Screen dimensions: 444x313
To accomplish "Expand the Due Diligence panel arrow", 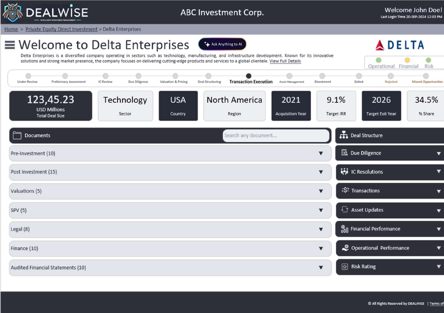I will click(439, 154).
